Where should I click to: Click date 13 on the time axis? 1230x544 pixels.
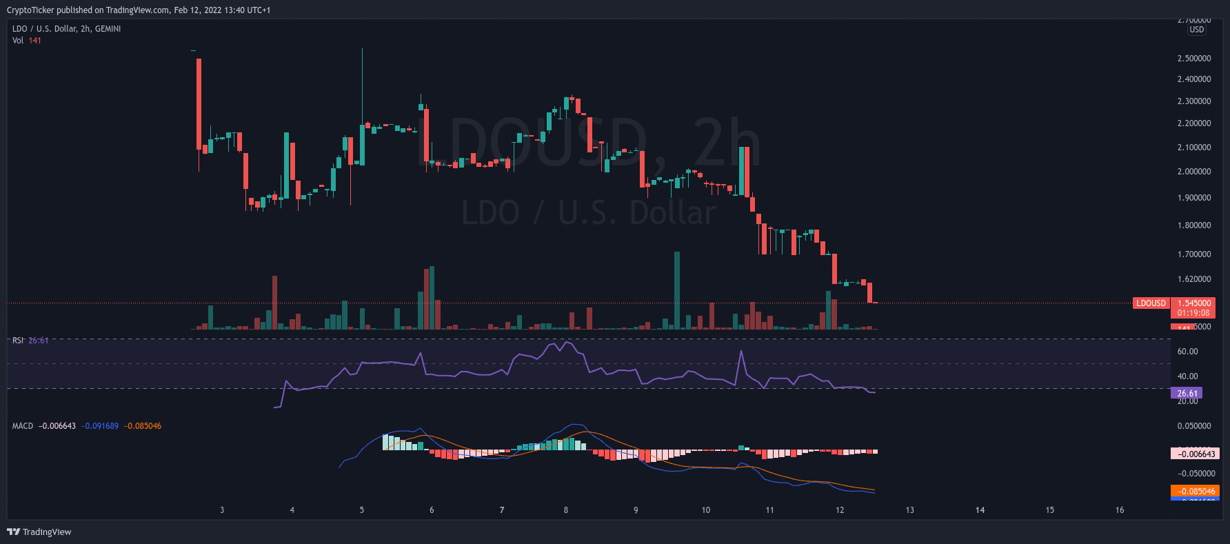pos(909,510)
